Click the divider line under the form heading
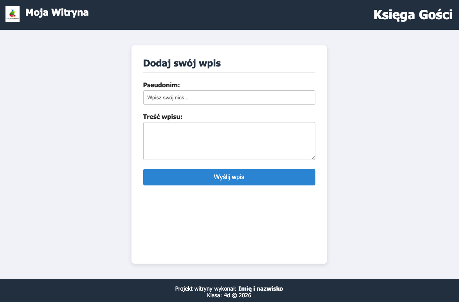This screenshot has height=302, width=459. click(229, 73)
